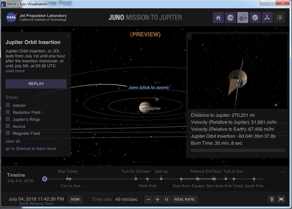292x209 pixels.
Task: Collapse the Jupiter Orbit Insertion info panel
Action: [x=68, y=36]
